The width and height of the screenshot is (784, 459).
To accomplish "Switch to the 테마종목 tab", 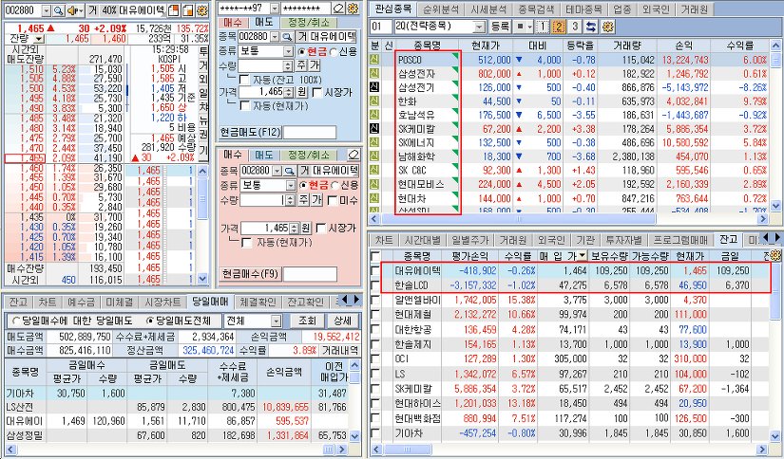I will pos(584,9).
